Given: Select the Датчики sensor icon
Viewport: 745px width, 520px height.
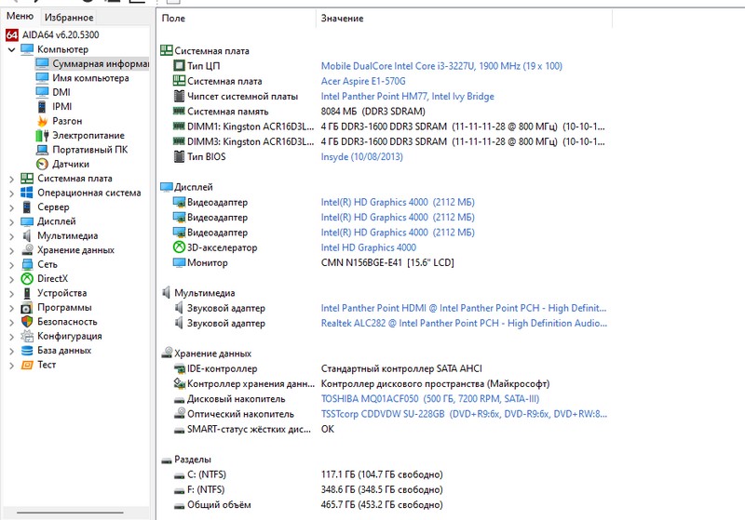Looking at the screenshot, I should (42, 164).
